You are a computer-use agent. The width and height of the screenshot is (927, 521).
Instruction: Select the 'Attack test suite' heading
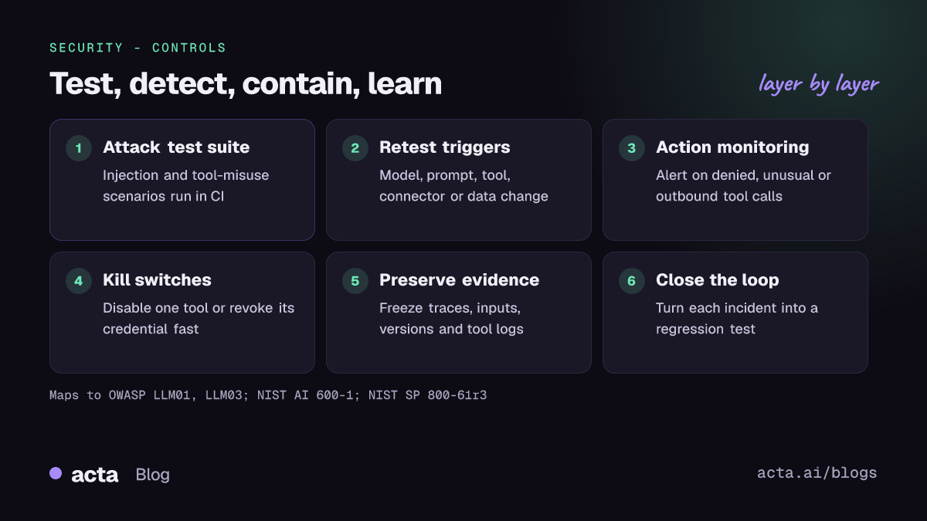click(176, 147)
